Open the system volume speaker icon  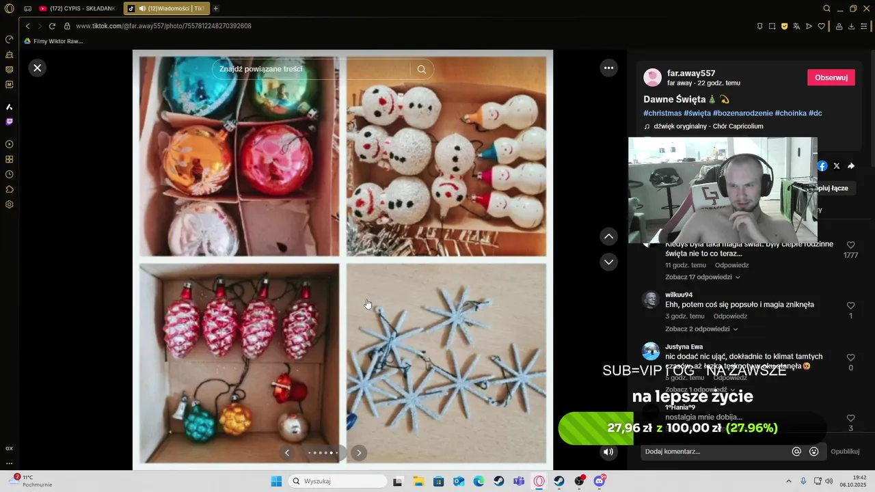click(x=829, y=481)
